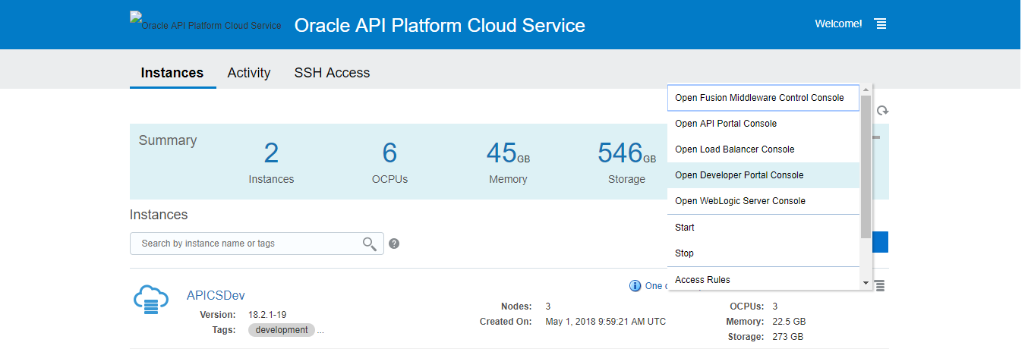This screenshot has height=349, width=1028.
Task: Click the Oracle API Platform Cloud Service title
Action: 440,25
